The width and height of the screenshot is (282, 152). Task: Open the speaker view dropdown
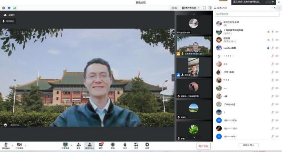coord(191,8)
